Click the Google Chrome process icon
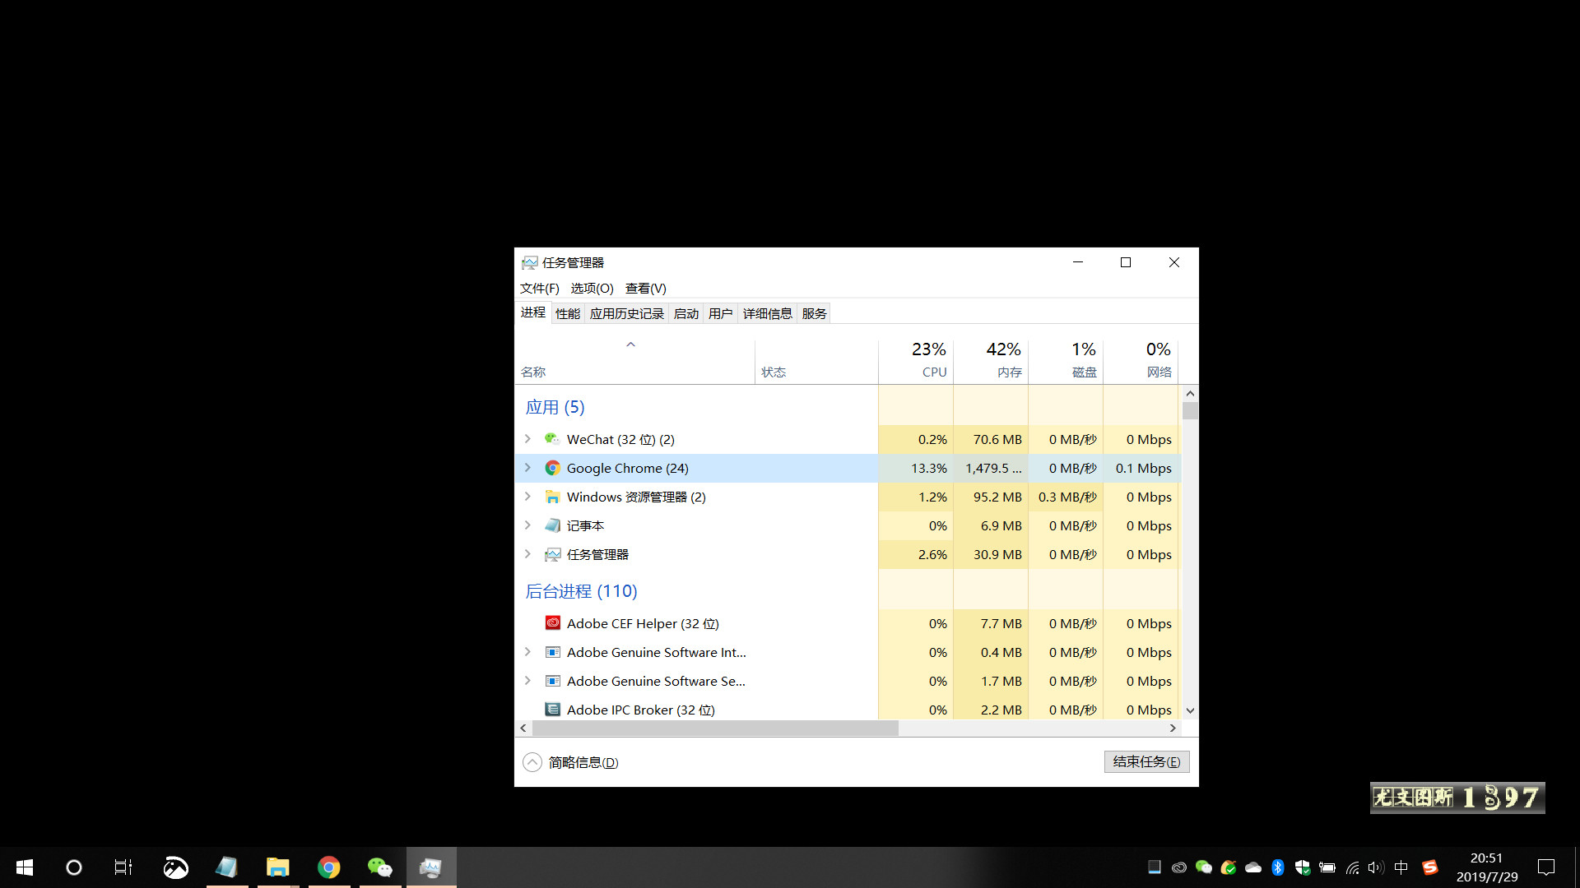The image size is (1580, 888). (552, 469)
